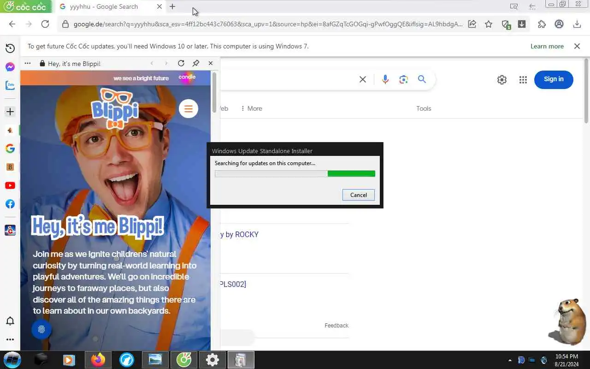
Task: Dismiss the Windows 7 update notice
Action: tap(577, 46)
